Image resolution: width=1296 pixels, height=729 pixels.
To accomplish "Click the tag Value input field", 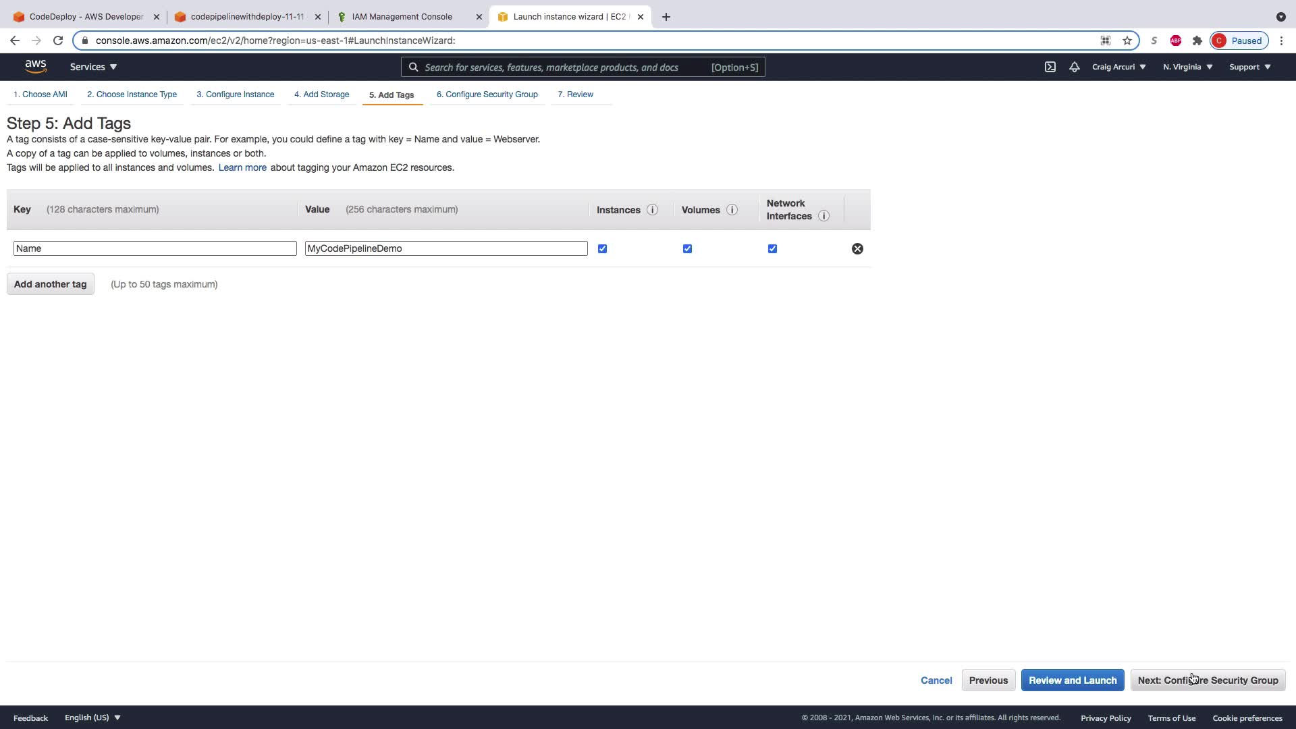I will pyautogui.click(x=446, y=249).
